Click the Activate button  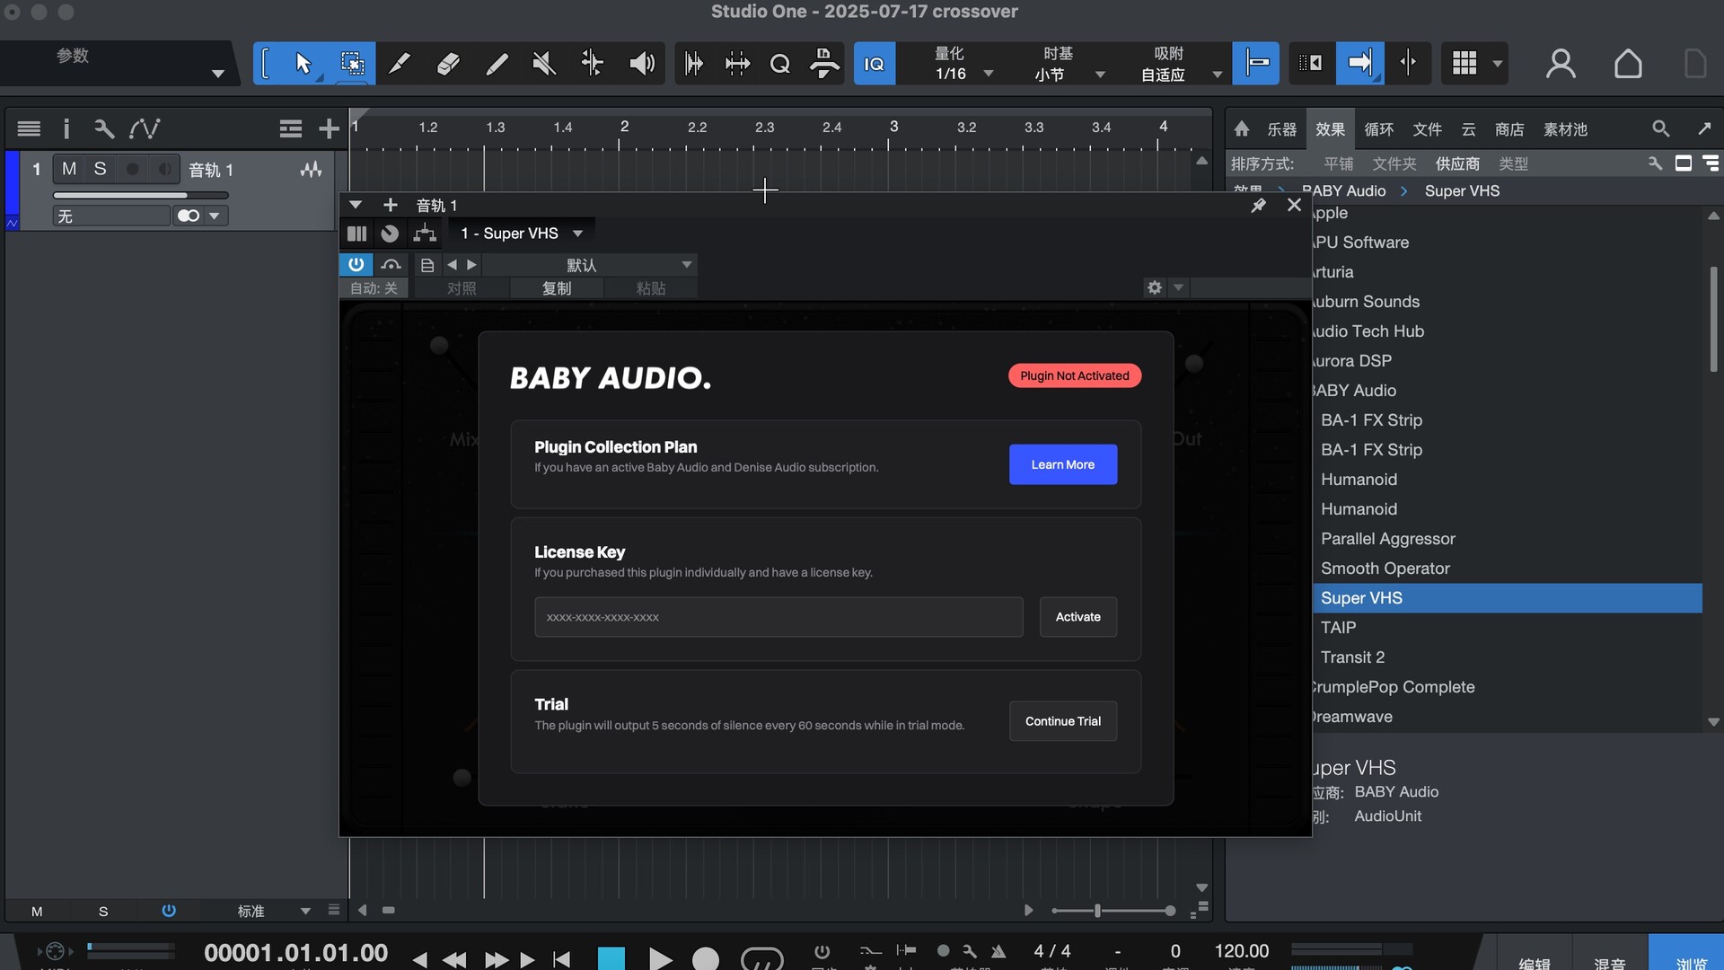tap(1078, 617)
